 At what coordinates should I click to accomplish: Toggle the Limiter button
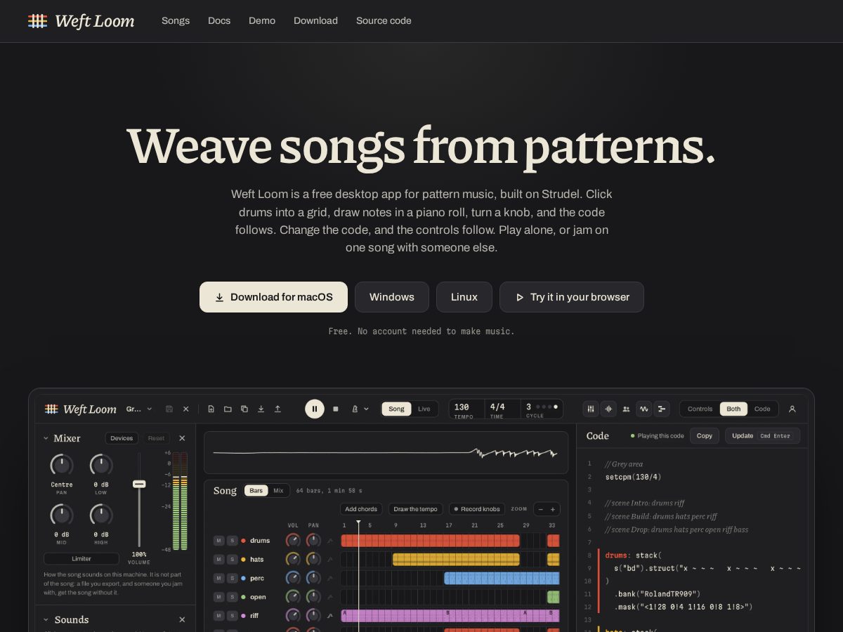pos(81,559)
